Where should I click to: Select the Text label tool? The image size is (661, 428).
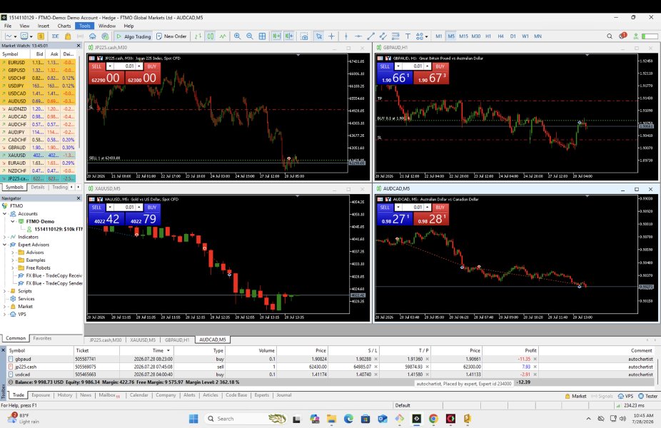(x=408, y=36)
